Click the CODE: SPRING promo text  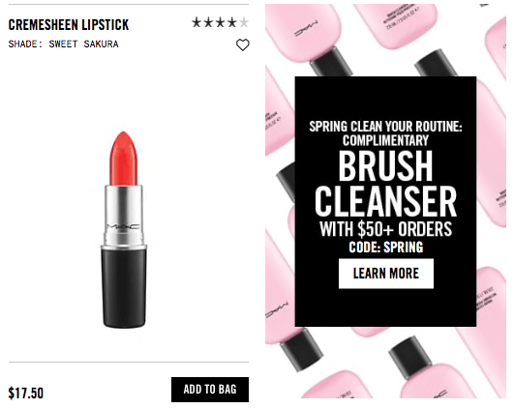click(x=386, y=247)
